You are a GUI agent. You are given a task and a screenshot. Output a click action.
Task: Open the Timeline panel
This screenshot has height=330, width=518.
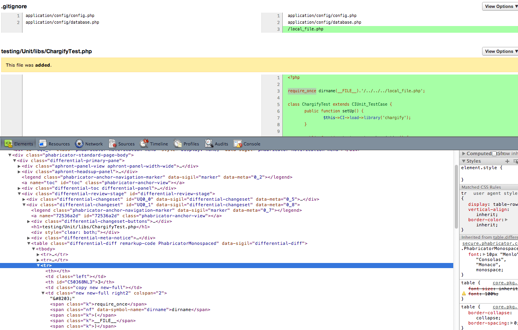point(154,144)
